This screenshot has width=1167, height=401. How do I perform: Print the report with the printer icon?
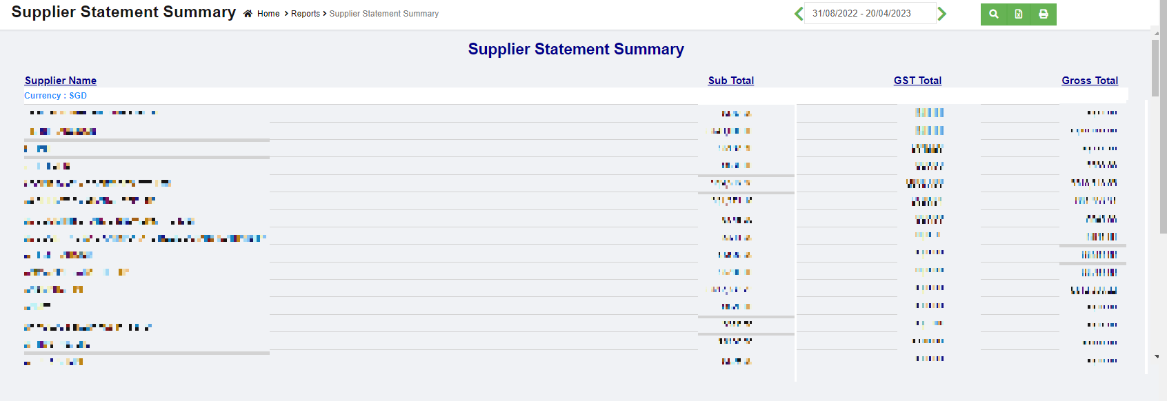tap(1044, 14)
